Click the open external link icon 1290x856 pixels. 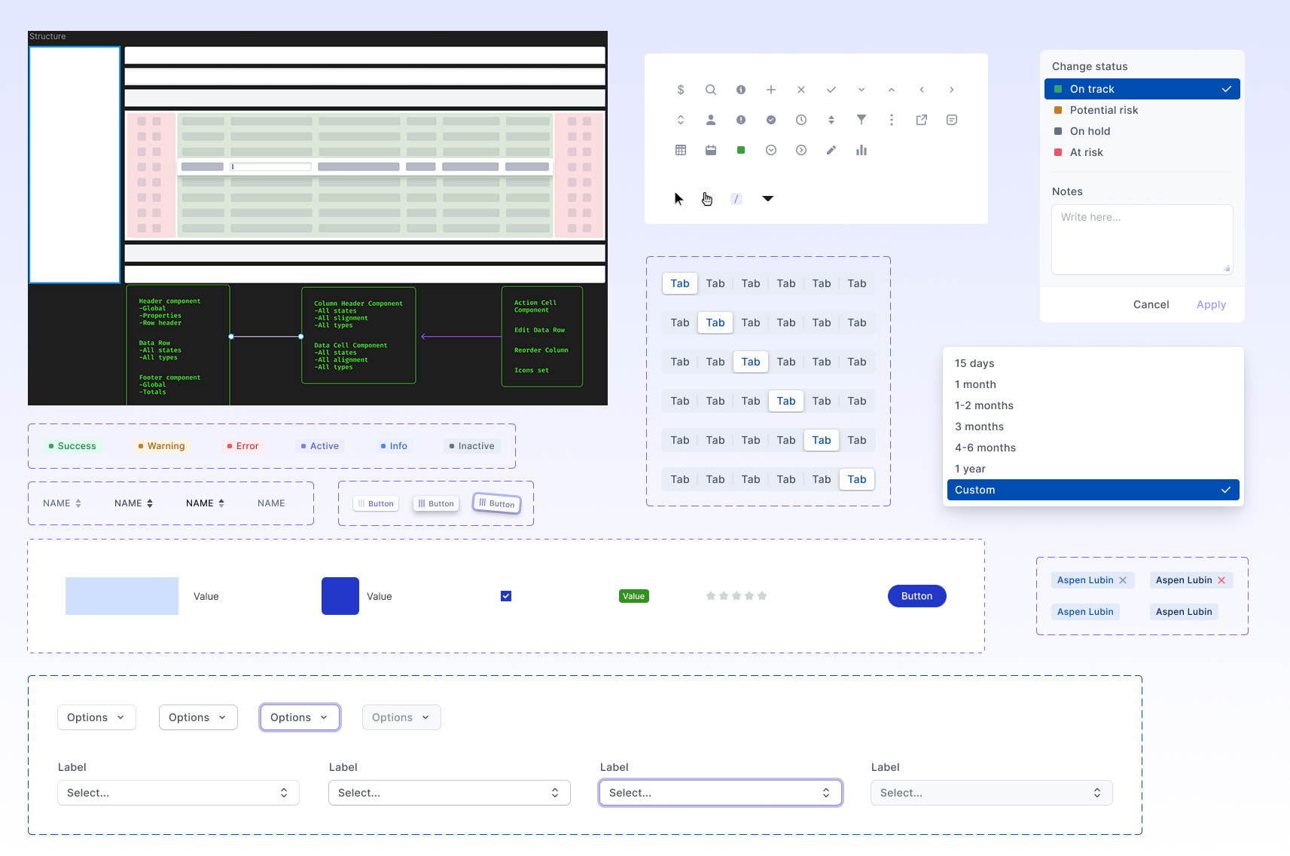[922, 120]
